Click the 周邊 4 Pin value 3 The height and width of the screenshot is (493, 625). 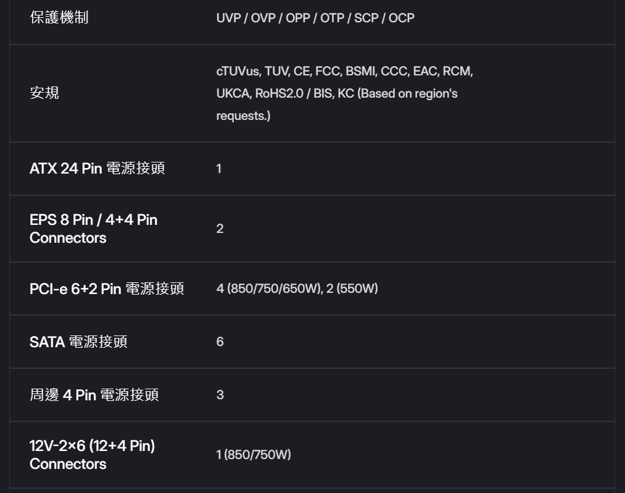(x=220, y=395)
